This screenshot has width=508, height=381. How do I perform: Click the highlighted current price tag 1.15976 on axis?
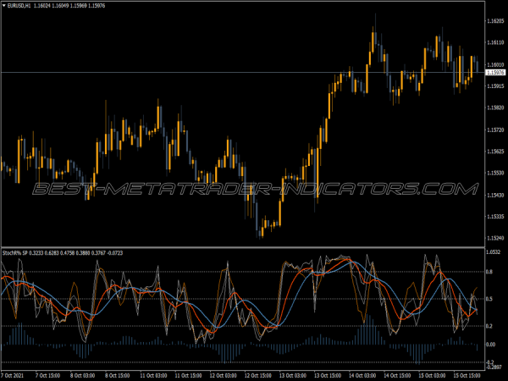click(495, 73)
